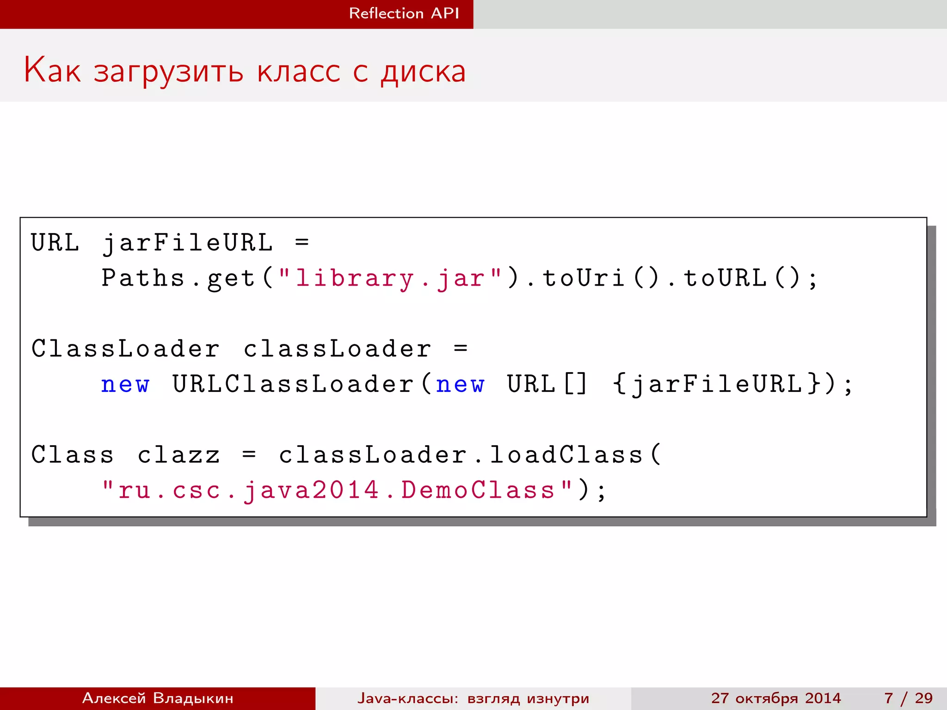Click the first blue 'new' keyword before URLClassLoader
Screen dimensions: 947x710
[x=125, y=385]
